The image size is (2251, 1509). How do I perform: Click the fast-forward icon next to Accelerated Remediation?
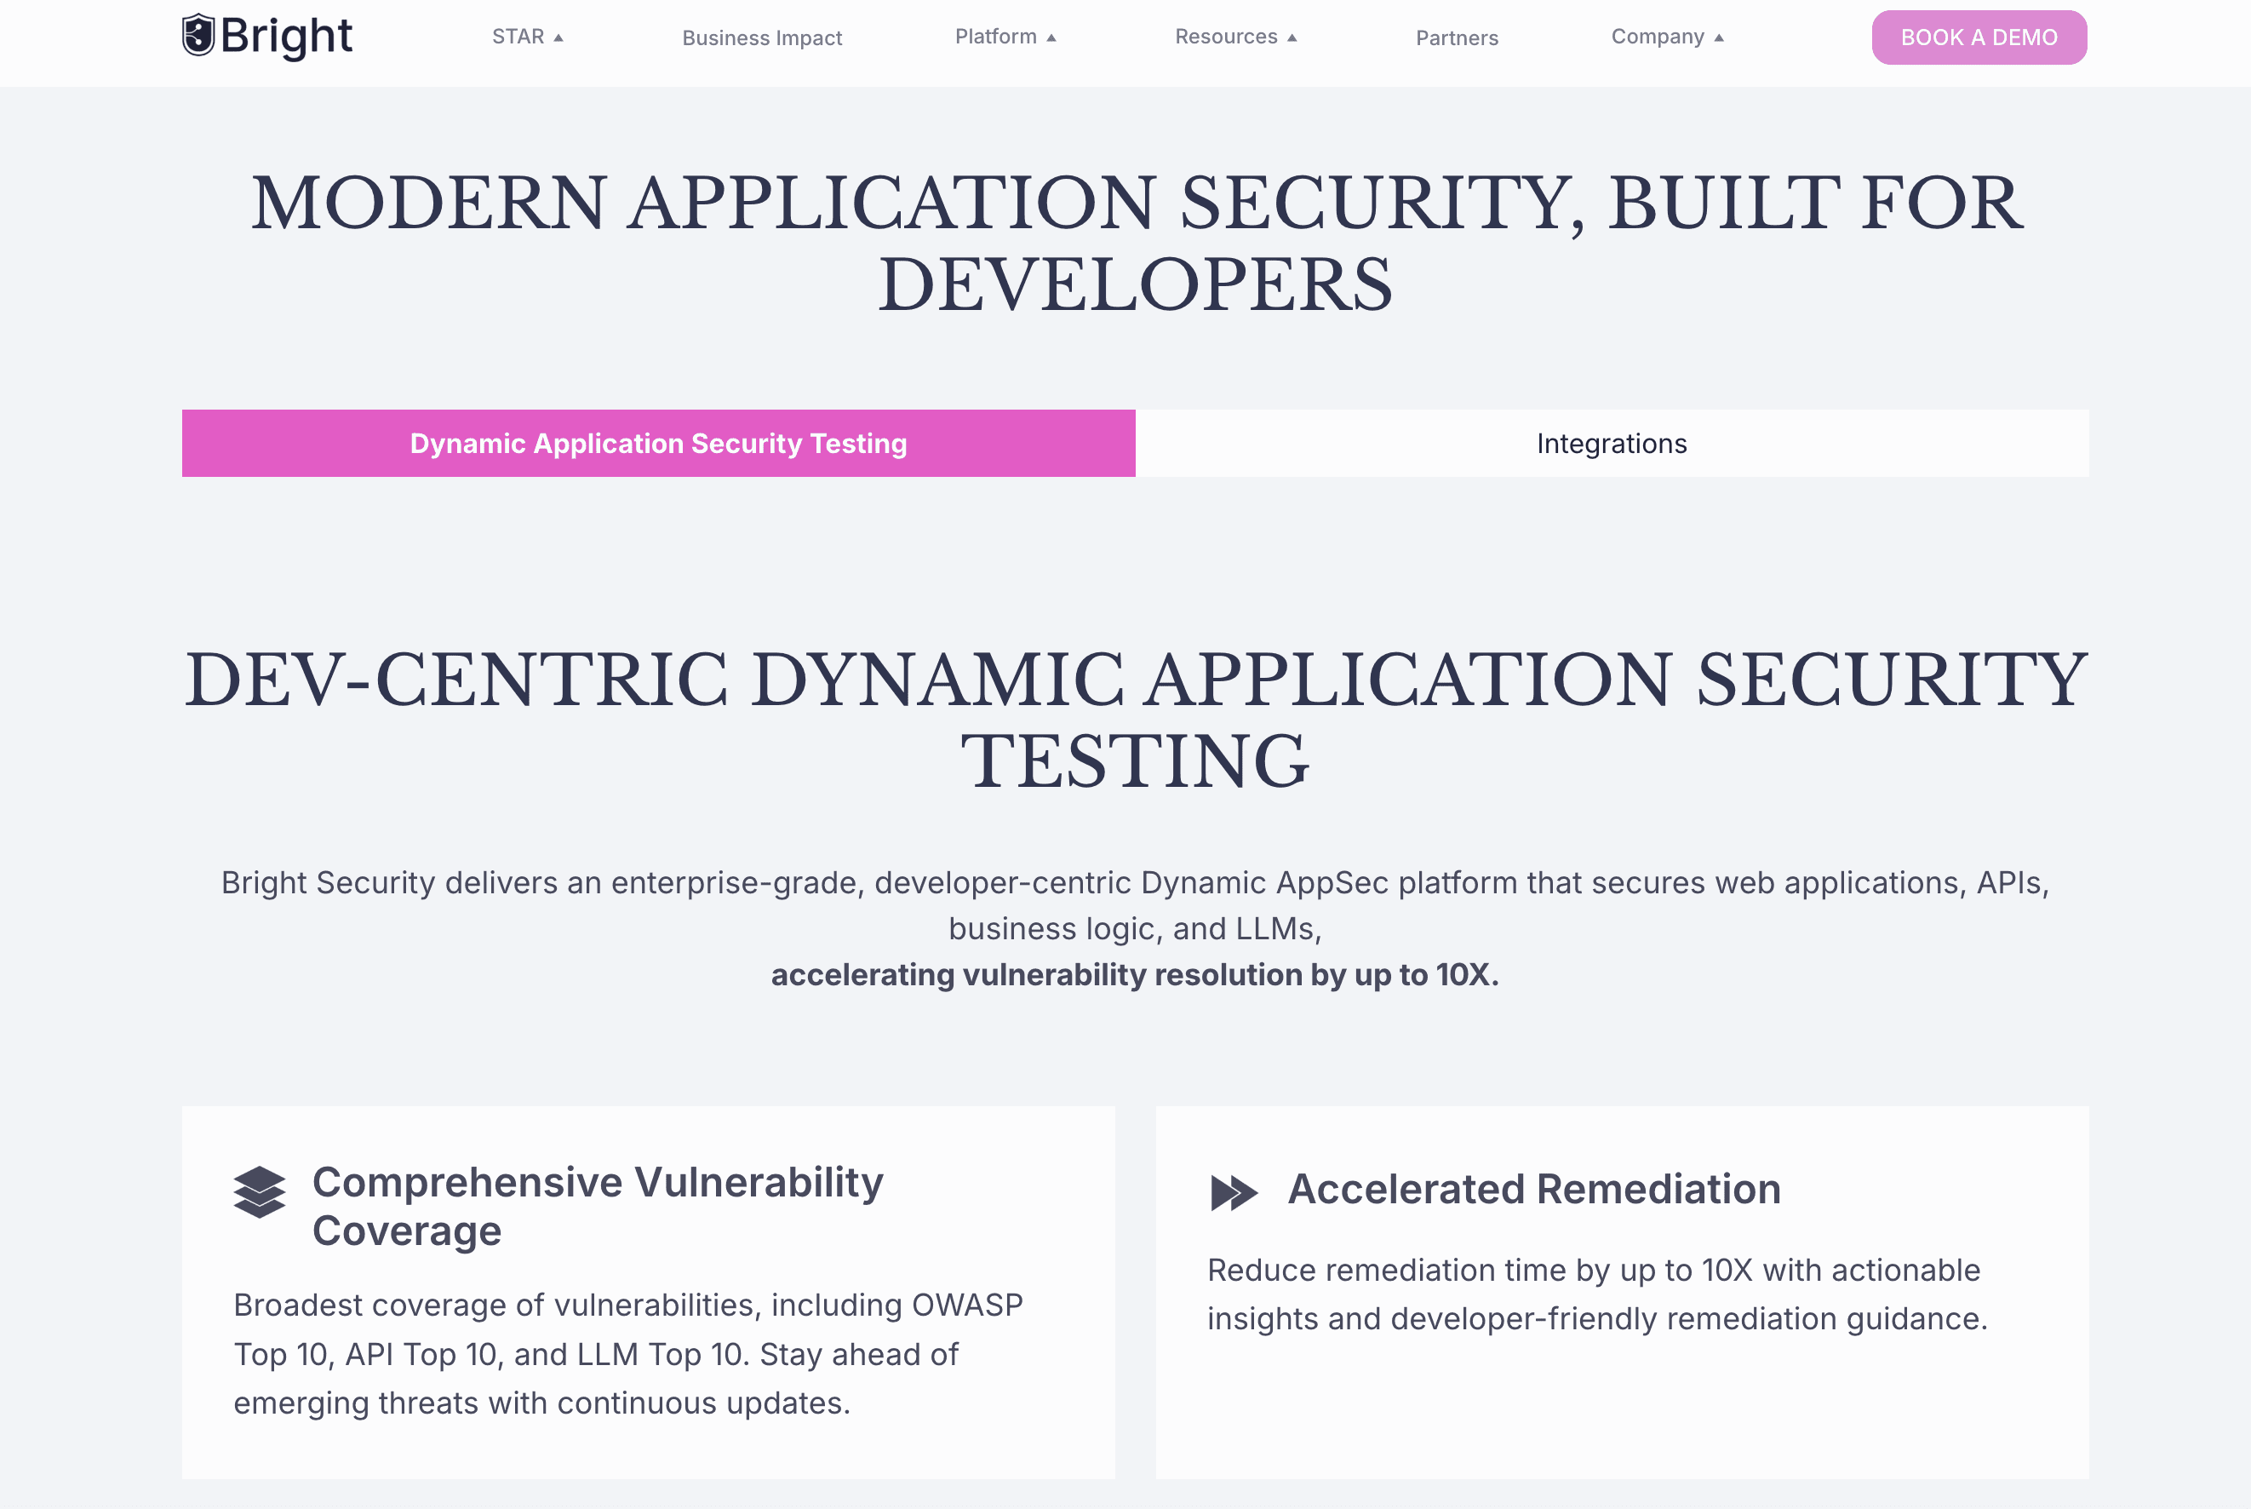coord(1237,1191)
